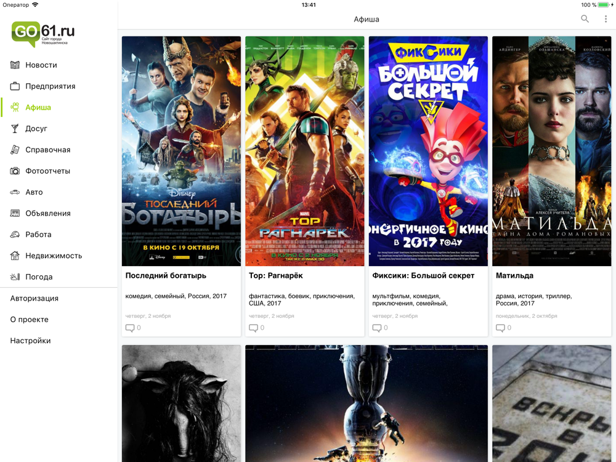Tap comment icon under Тор: Рагнарёк
616x462 pixels.
[x=253, y=328]
